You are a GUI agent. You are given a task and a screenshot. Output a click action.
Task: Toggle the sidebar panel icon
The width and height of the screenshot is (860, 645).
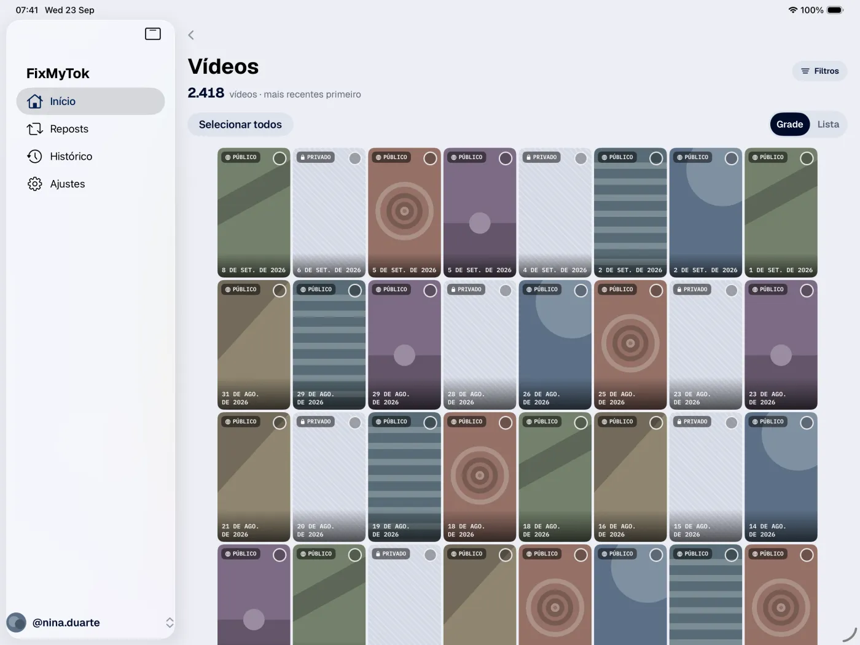pos(153,34)
